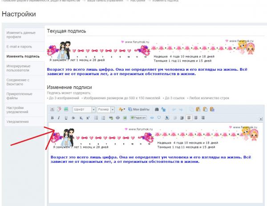The image size is (267, 206).
Task: Apply italic formatting in the editor
Action: 59,118
